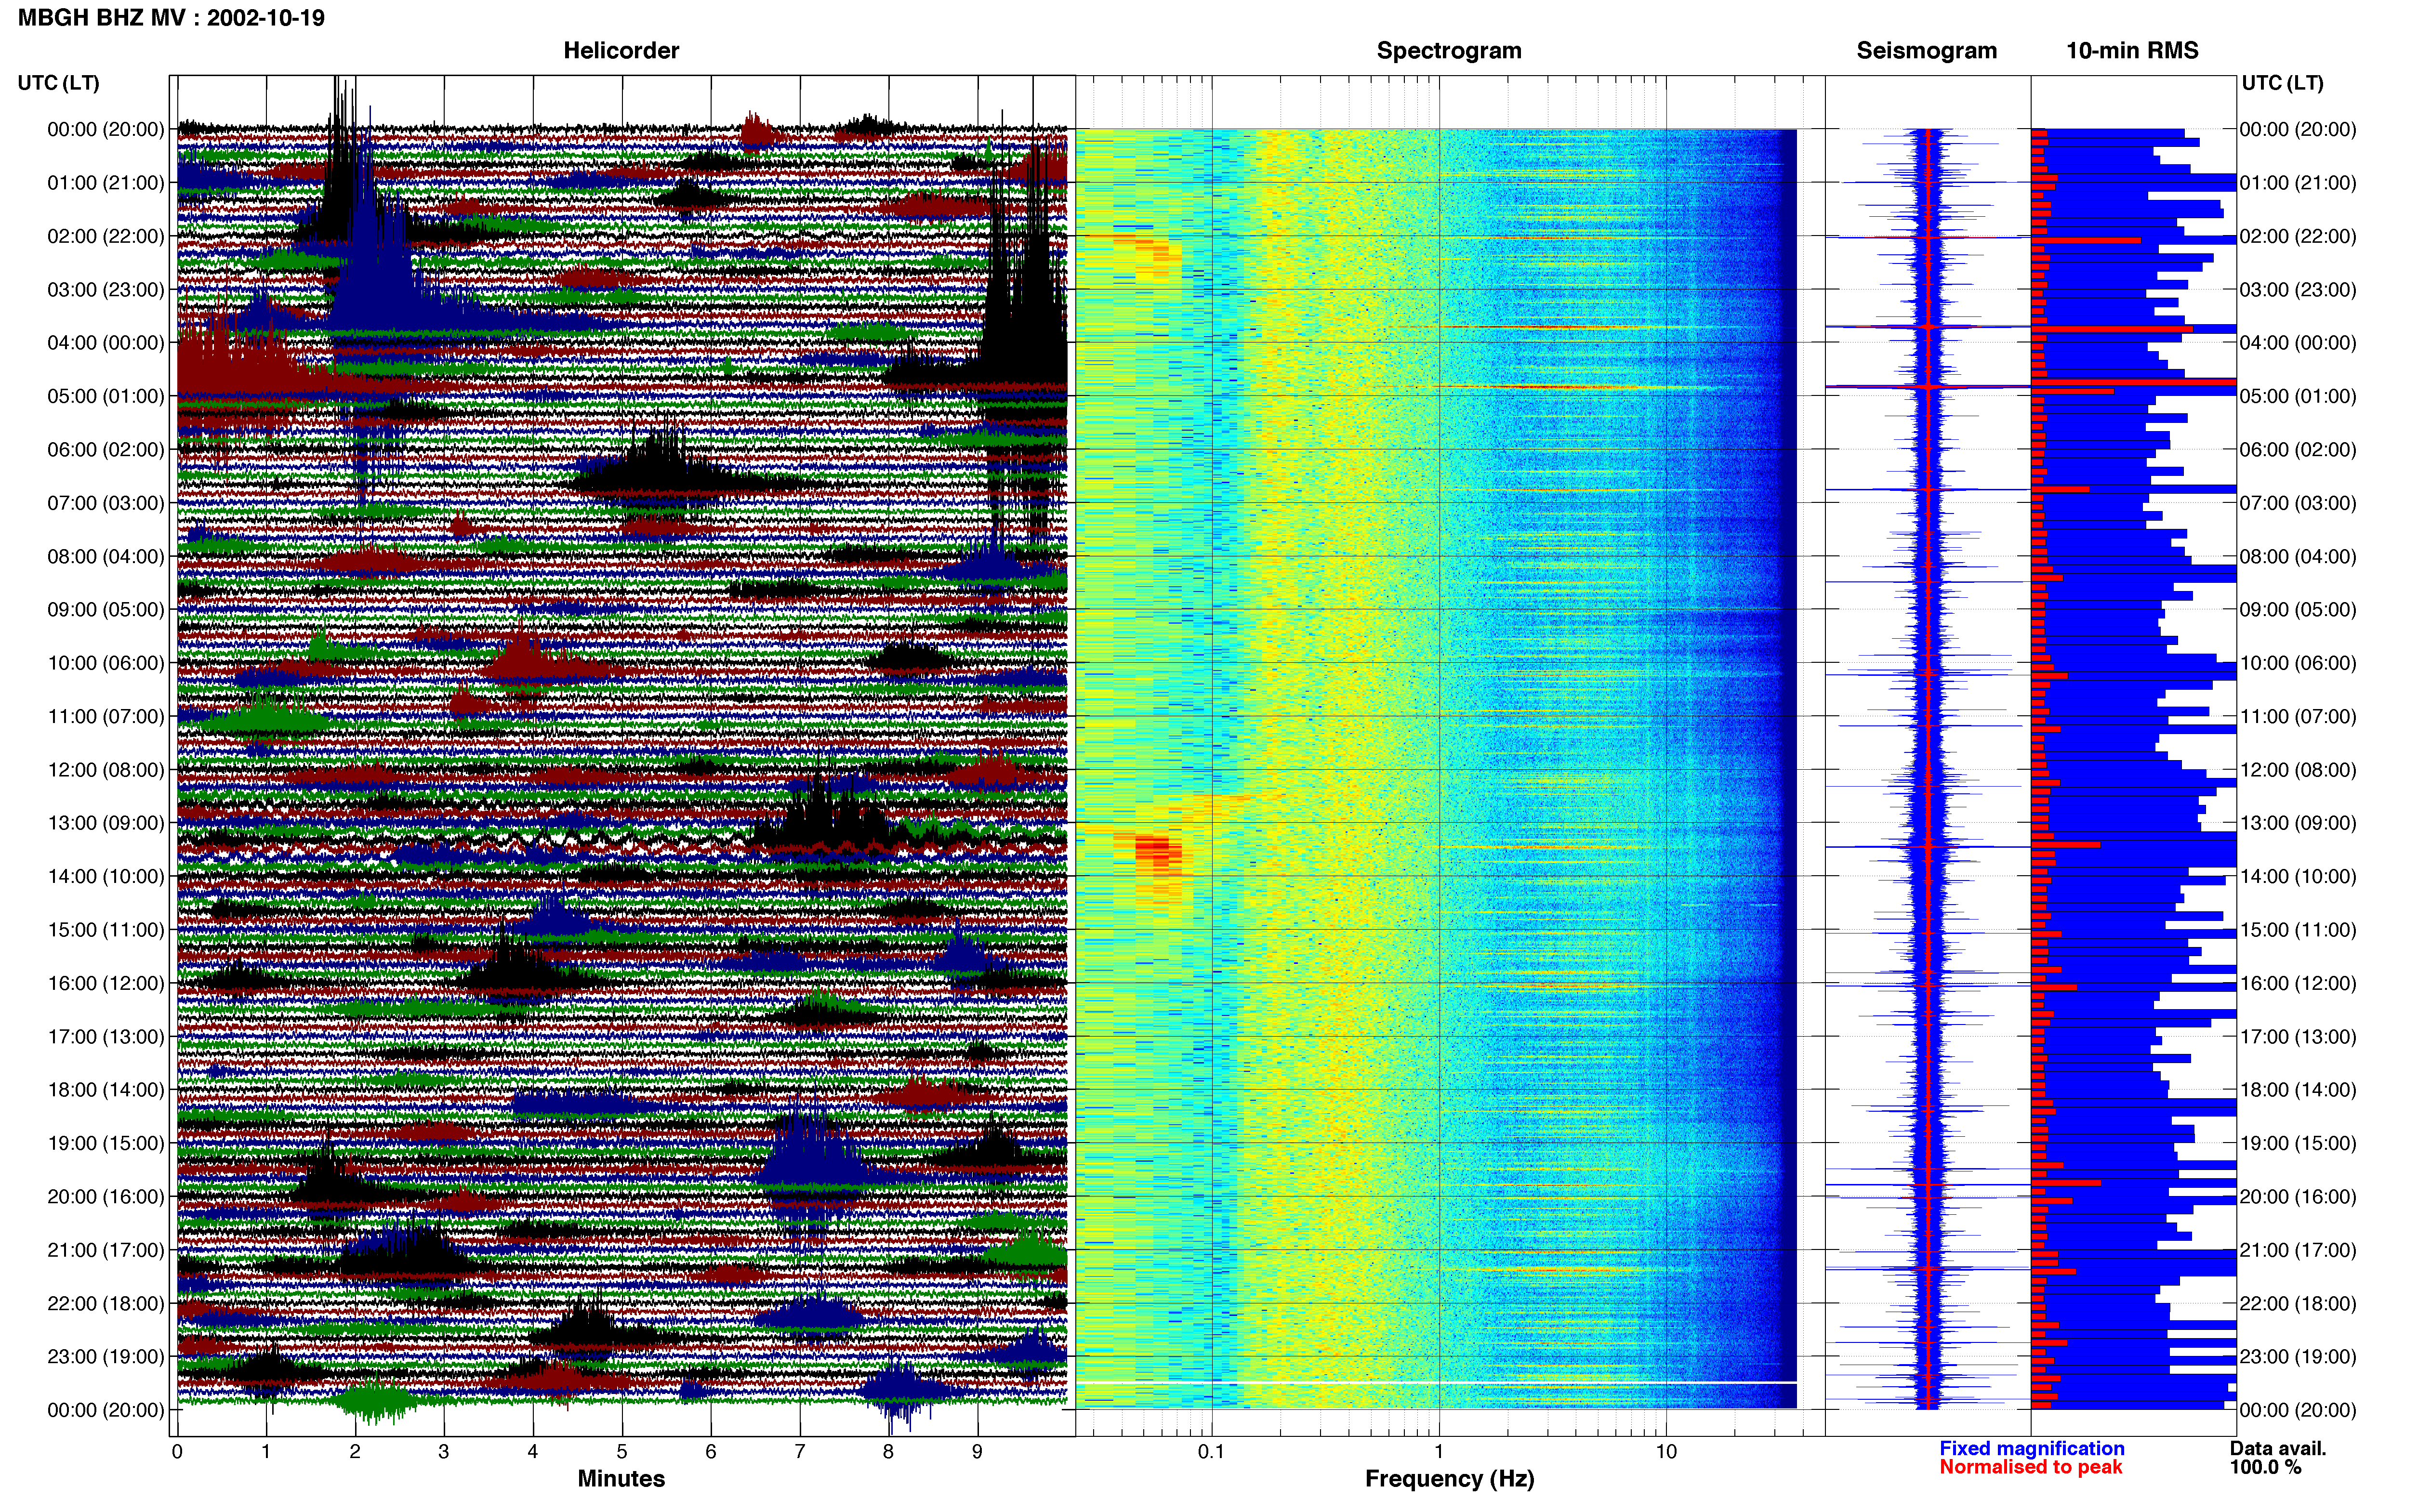2418x1512 pixels.
Task: Click the Seismogram panel heading
Action: (1926, 50)
